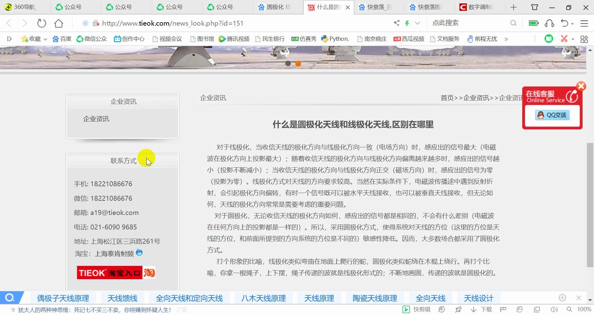Click the QQ交谈 online service button
594x315 pixels.
552,115
